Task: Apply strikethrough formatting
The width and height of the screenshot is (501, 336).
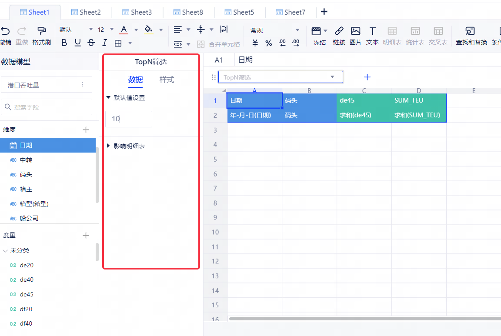Action: click(x=91, y=43)
